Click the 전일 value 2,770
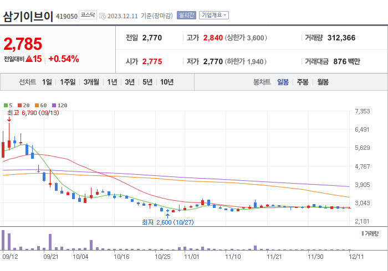The height and width of the screenshot is (271, 388). click(152, 38)
